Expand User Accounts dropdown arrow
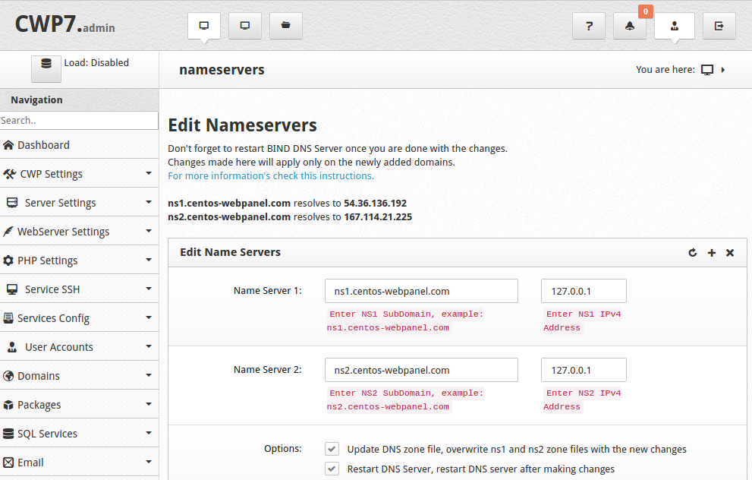The image size is (752, 480). pyautogui.click(x=149, y=346)
